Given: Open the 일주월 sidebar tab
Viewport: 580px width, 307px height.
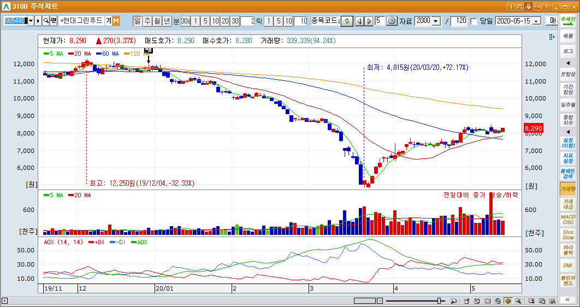Looking at the screenshot, I should pos(568,105).
